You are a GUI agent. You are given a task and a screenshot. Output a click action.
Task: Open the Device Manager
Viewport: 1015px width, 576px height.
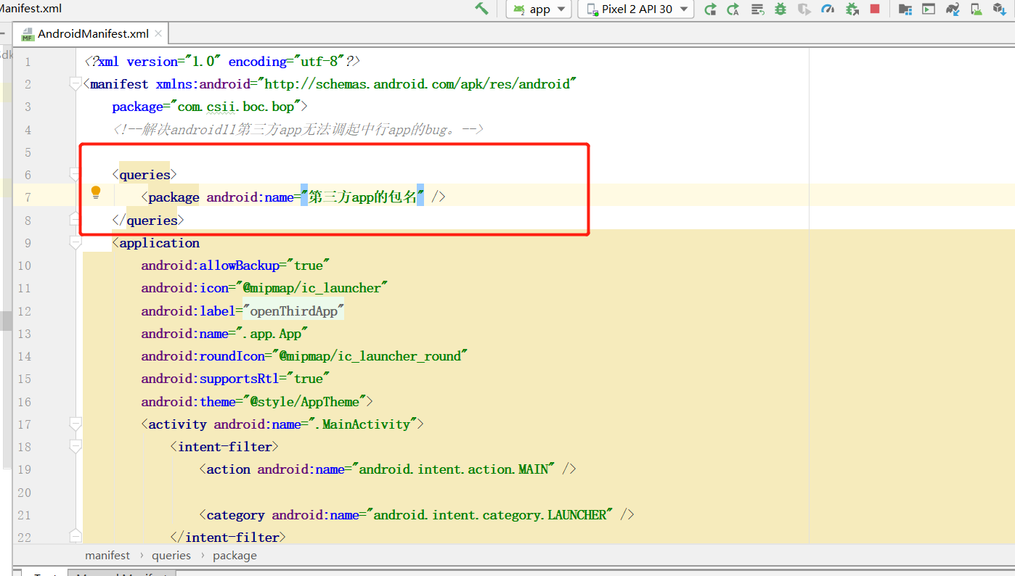[976, 9]
